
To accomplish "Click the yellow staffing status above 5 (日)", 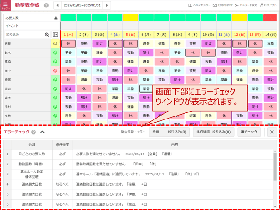I will pyautogui.click(x=130, y=17).
